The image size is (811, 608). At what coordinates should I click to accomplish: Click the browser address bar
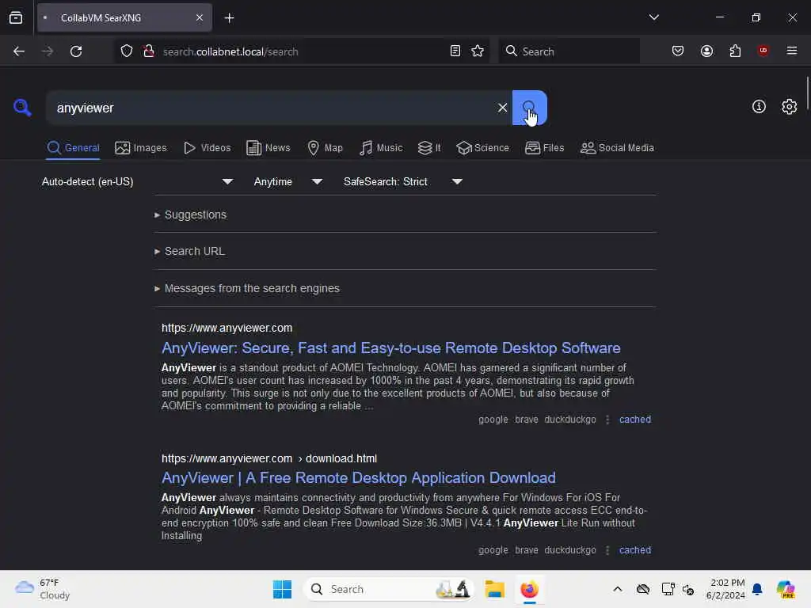303,51
